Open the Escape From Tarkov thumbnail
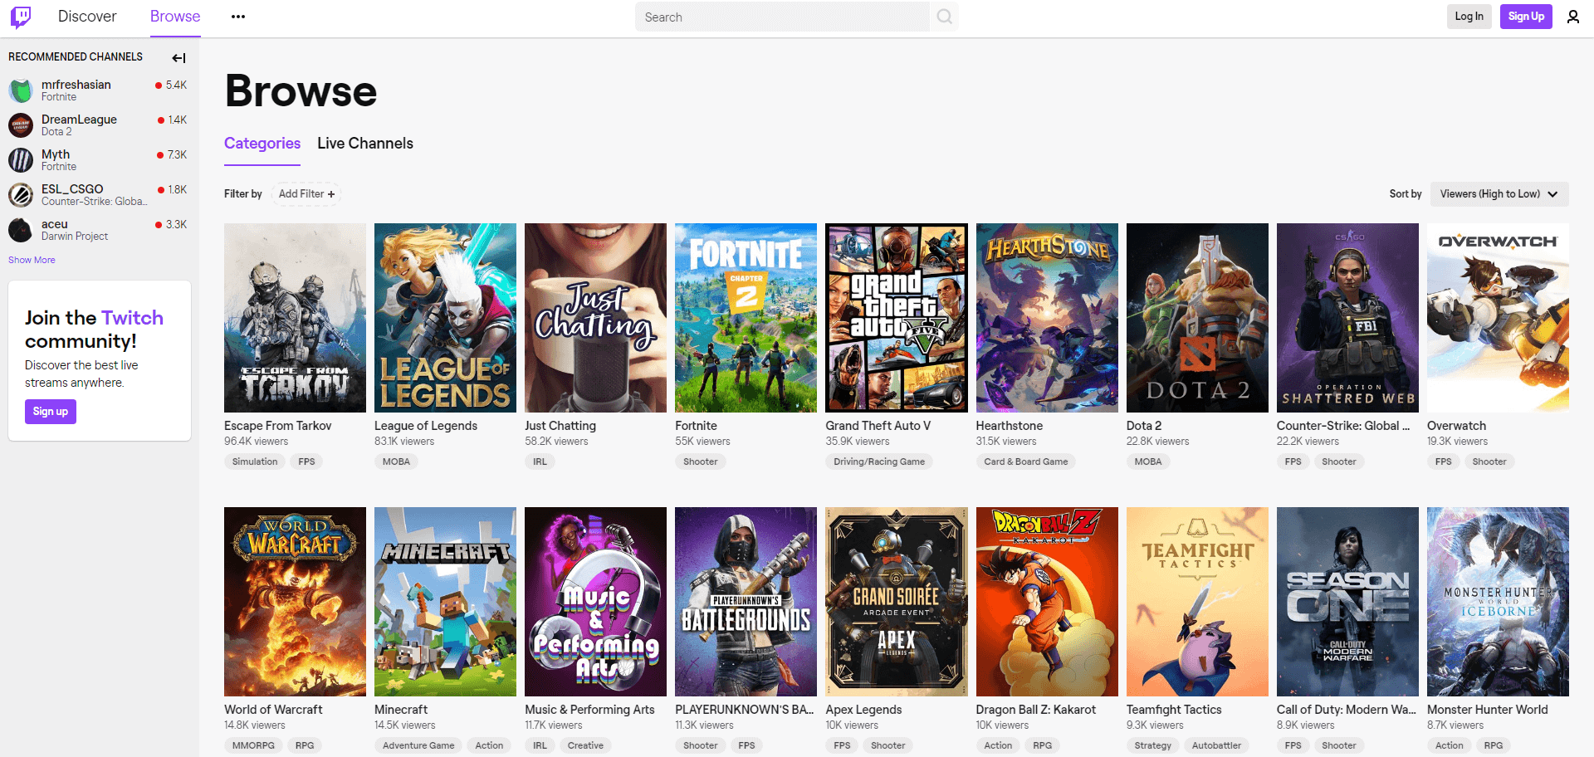1594x757 pixels. point(295,318)
